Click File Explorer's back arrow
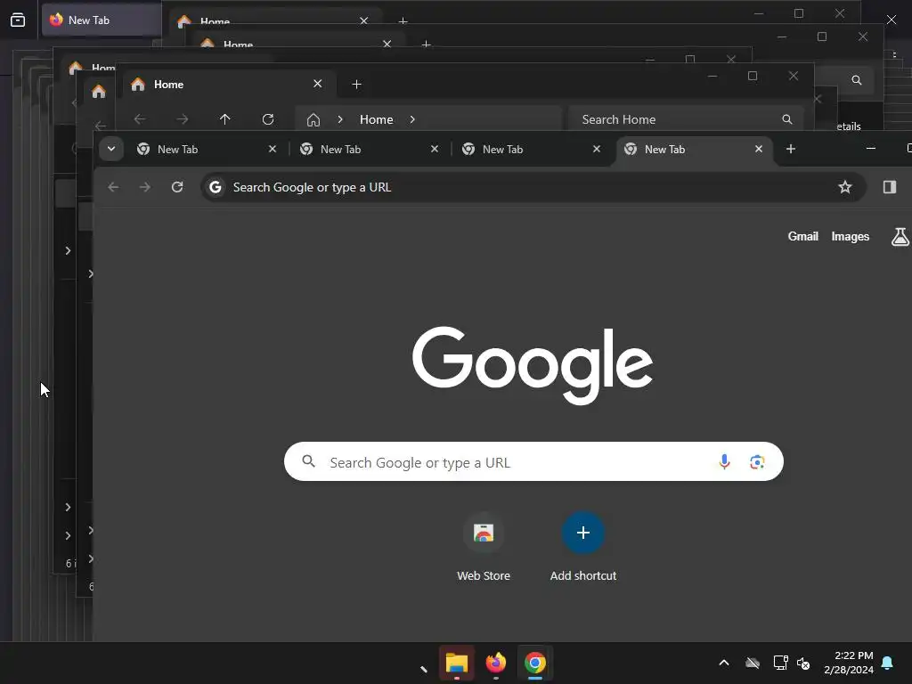 pos(140,119)
